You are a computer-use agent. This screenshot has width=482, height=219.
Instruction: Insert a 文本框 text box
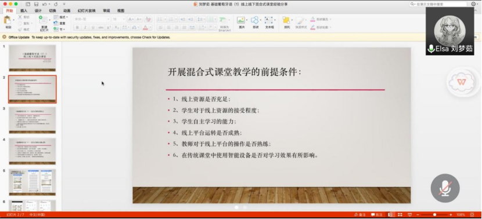[x=269, y=20]
